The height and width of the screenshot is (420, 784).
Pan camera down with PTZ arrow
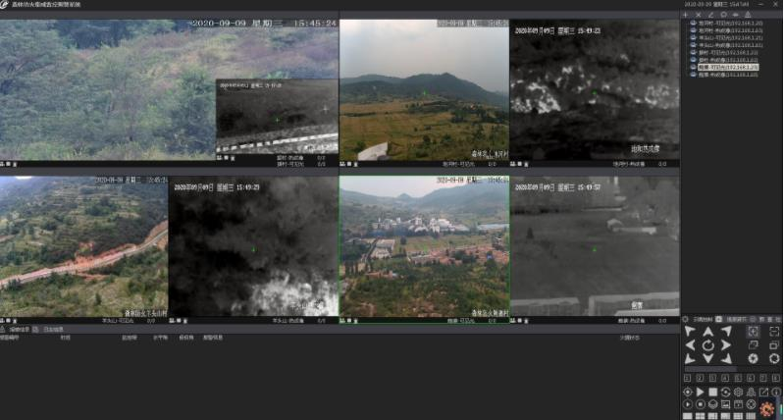pos(708,358)
